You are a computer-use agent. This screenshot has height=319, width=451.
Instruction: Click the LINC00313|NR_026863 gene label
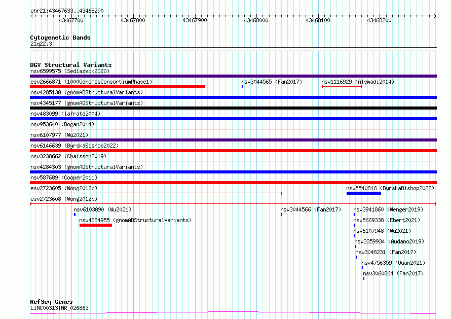click(x=59, y=308)
